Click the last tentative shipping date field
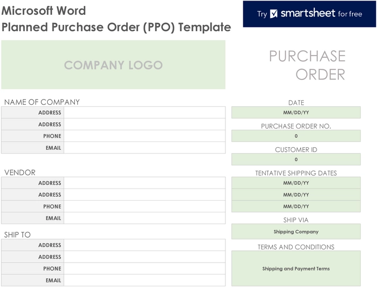The height and width of the screenshot is (288, 377). pos(296,206)
